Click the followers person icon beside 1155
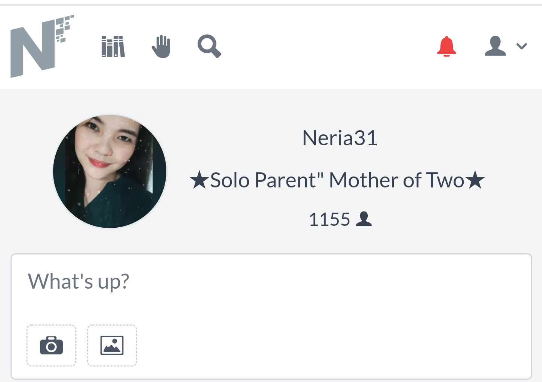This screenshot has width=542, height=382. [x=364, y=219]
